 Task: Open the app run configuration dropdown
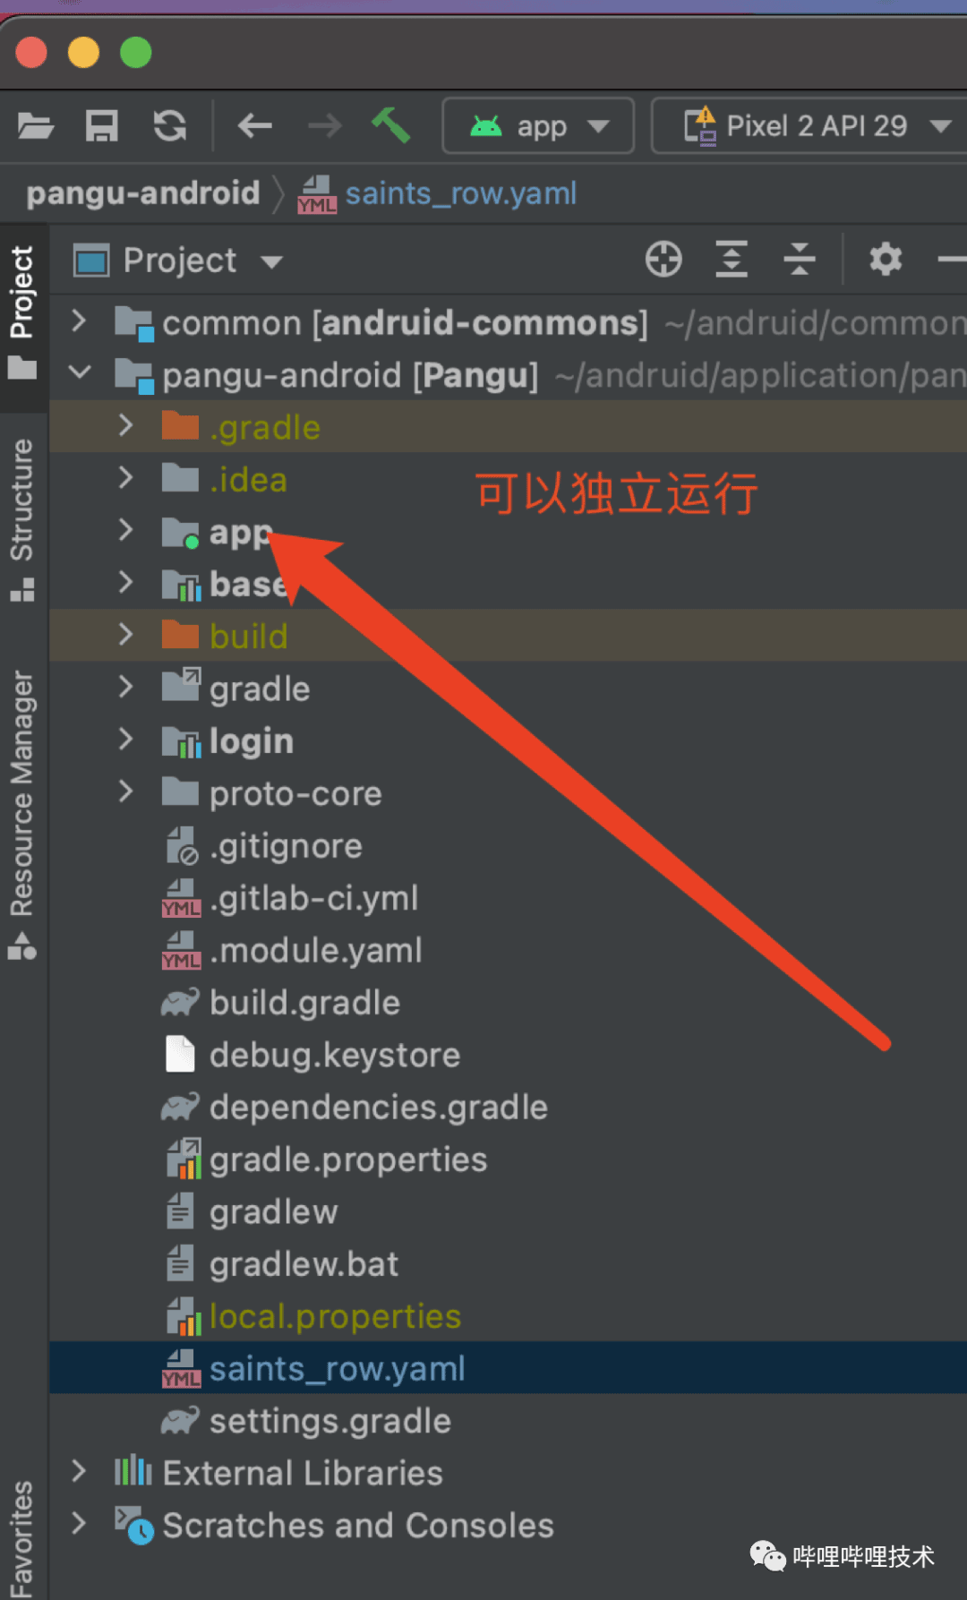click(x=538, y=126)
